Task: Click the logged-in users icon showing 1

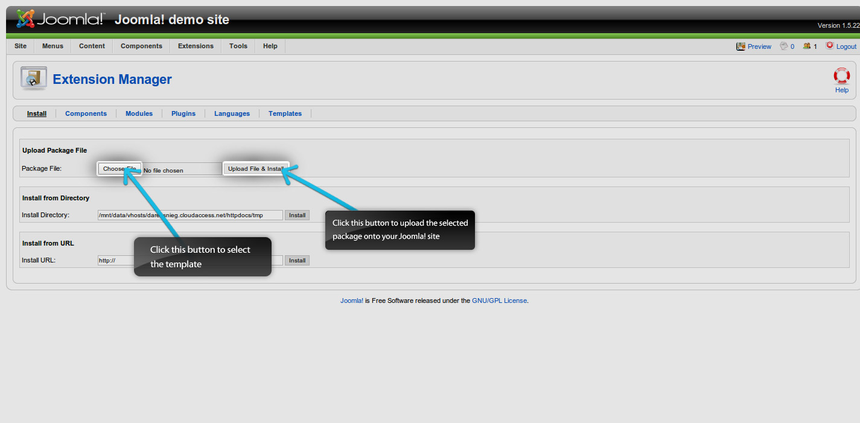Action: [x=807, y=46]
